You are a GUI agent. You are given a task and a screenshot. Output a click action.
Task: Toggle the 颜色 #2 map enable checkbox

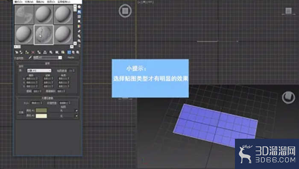coord(76,116)
